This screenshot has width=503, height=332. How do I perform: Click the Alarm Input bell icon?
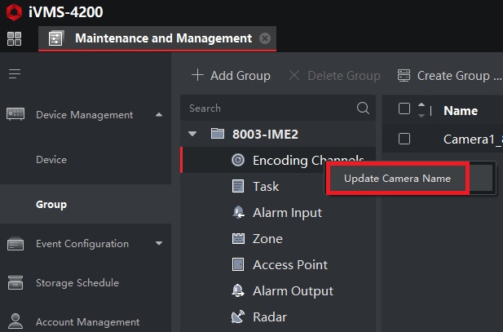[238, 212]
